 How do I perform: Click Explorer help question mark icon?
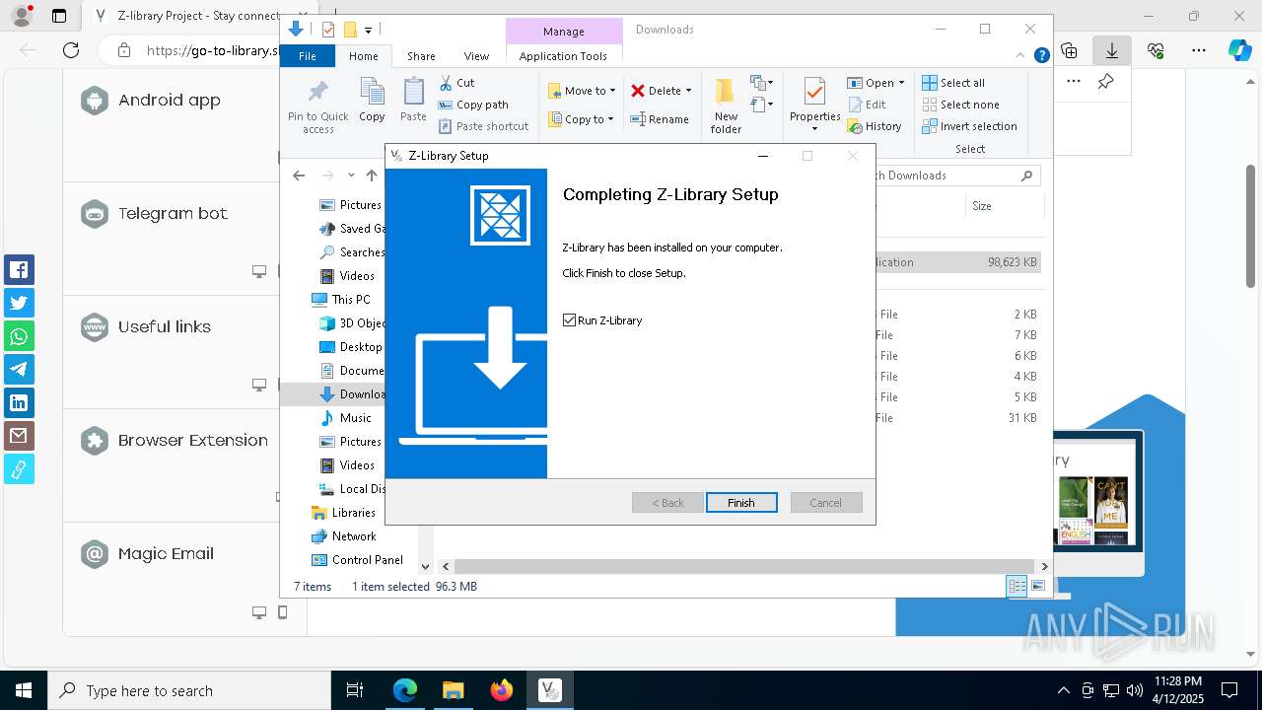point(1041,56)
